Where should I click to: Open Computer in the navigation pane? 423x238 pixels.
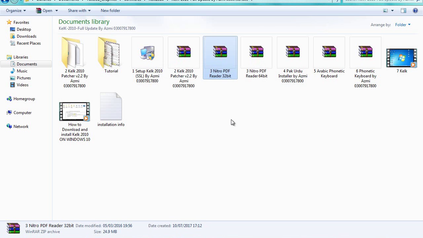[22, 113]
